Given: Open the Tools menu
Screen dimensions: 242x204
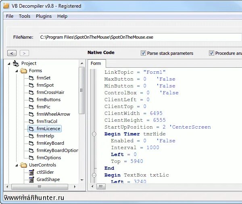Looking at the screenshot, I should point(25,16).
